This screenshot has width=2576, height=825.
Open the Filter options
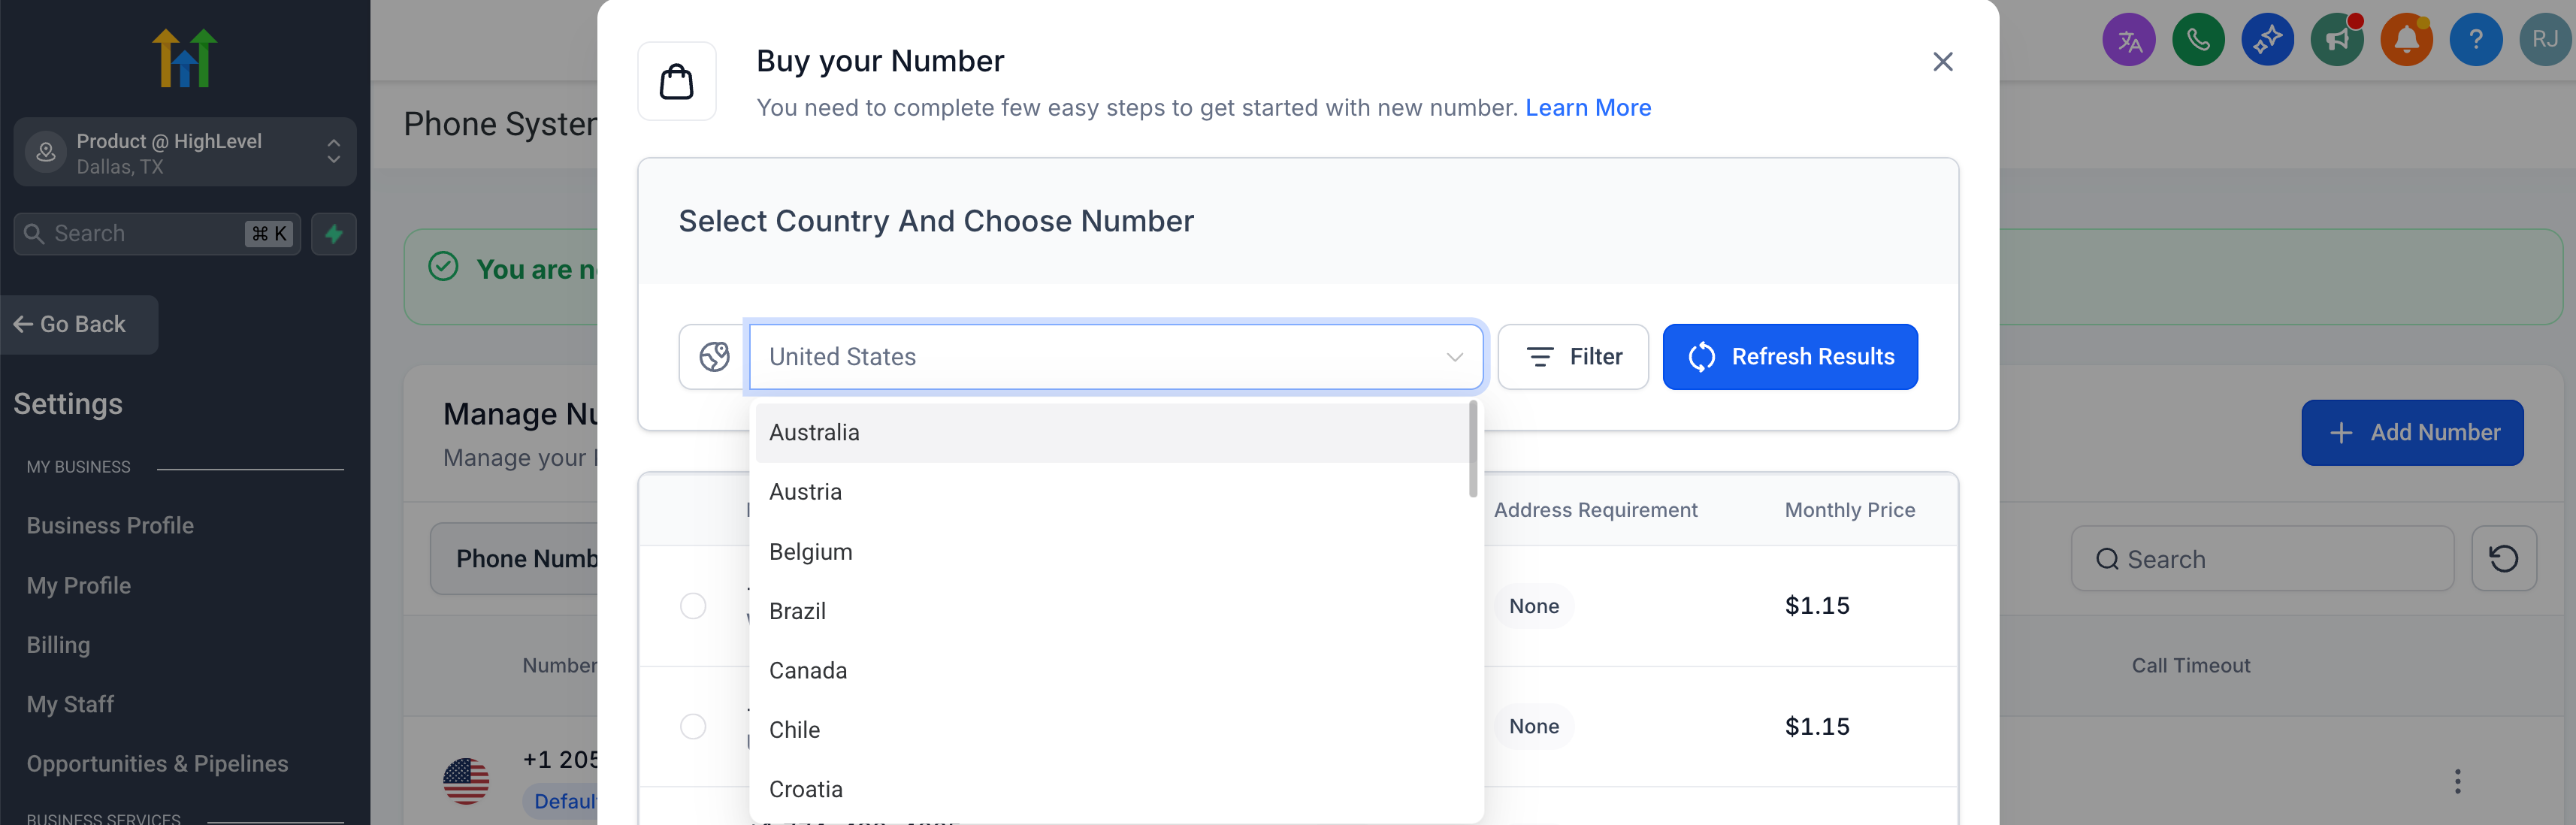(x=1573, y=357)
